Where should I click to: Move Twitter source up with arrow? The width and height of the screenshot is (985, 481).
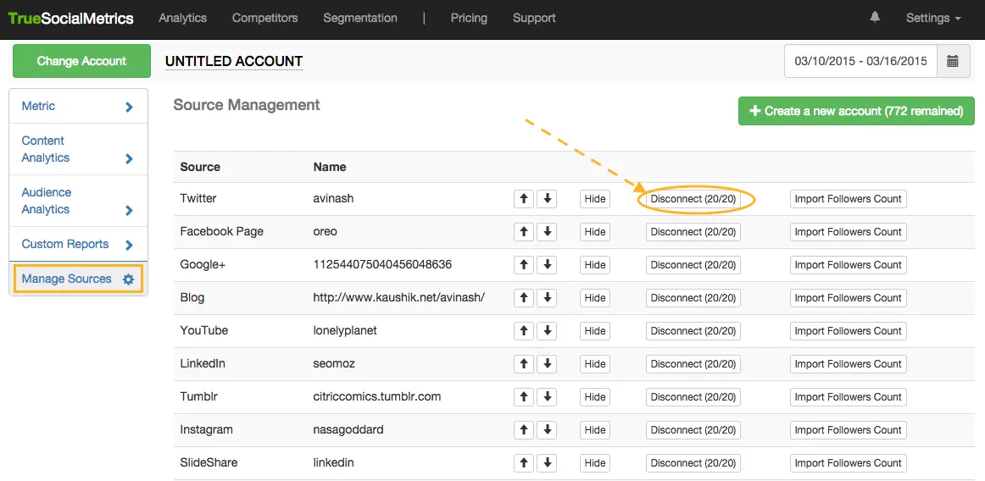click(x=524, y=199)
